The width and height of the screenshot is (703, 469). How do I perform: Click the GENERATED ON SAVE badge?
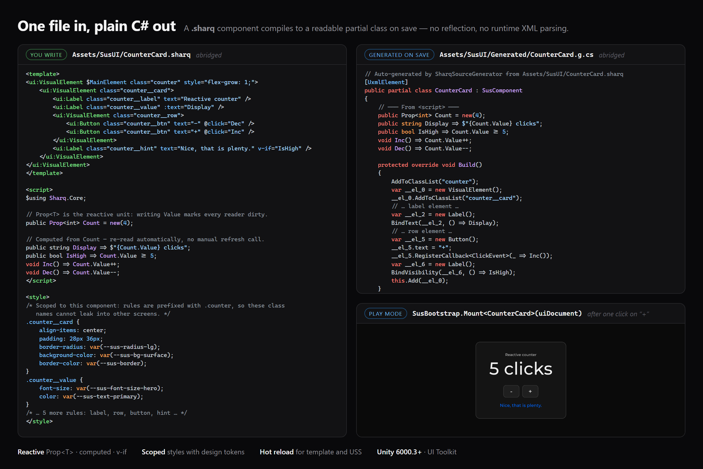pos(399,55)
